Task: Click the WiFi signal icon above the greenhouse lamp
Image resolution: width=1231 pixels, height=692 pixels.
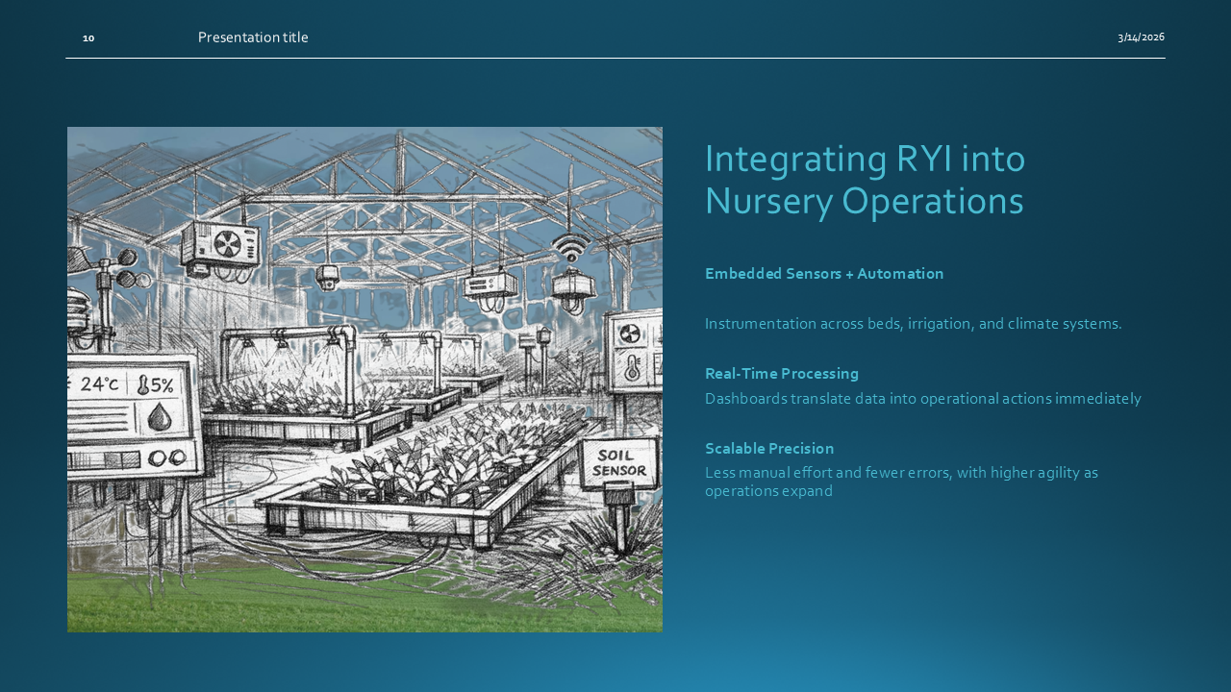Action: [569, 247]
